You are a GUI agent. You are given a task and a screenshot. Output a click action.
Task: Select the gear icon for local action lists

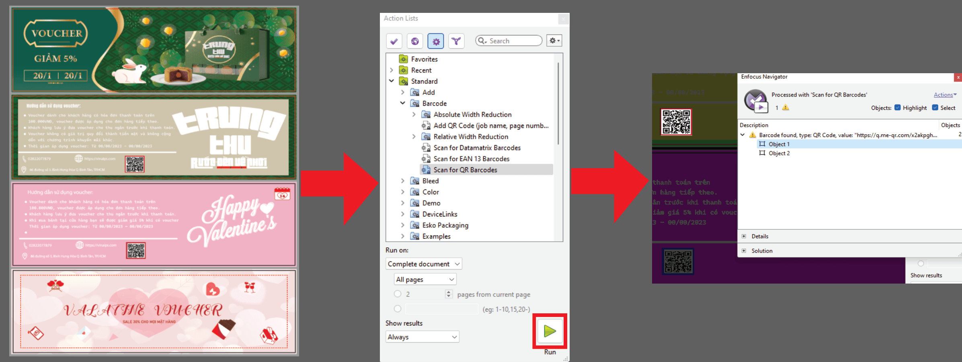436,41
